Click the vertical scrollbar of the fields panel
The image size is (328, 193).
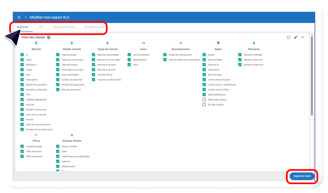(312, 75)
